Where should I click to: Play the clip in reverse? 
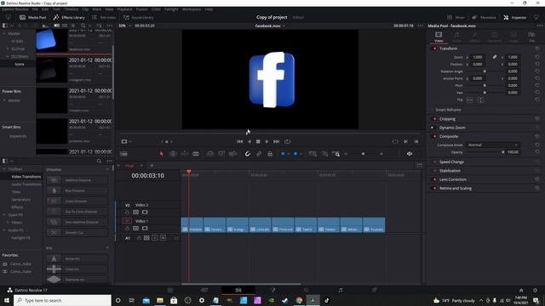coord(250,142)
